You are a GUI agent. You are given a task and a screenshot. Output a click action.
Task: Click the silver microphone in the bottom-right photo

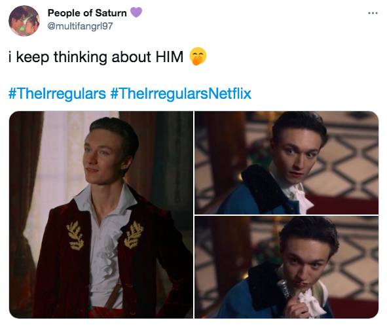click(x=284, y=289)
